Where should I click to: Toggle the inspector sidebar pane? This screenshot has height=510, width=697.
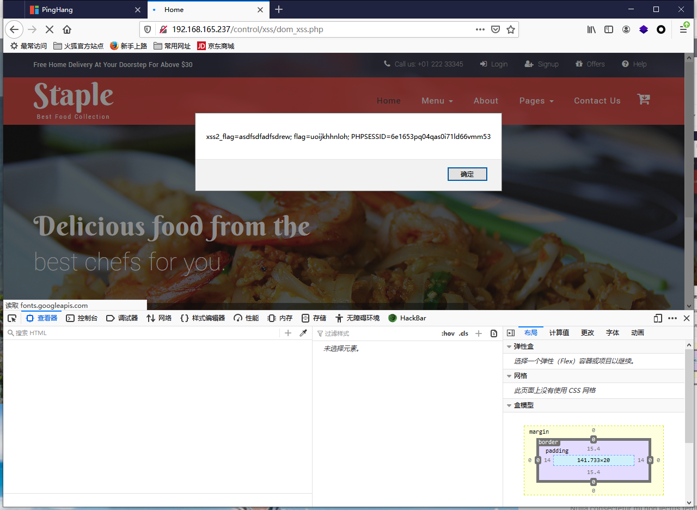pos(511,333)
